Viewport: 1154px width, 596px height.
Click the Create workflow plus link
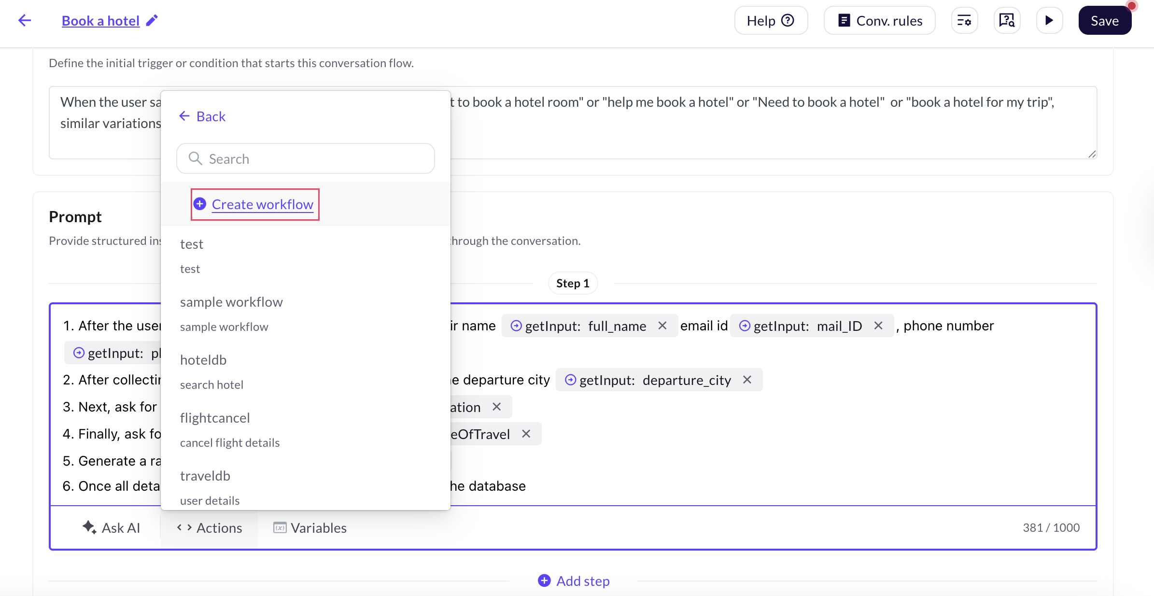(255, 204)
